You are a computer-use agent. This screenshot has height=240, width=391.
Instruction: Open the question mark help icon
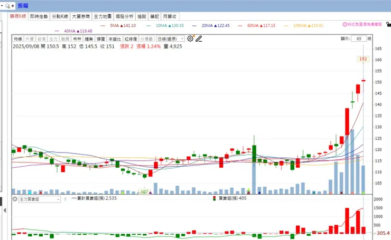[x=65, y=199]
